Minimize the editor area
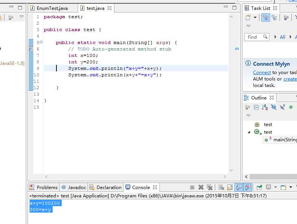 226,7
